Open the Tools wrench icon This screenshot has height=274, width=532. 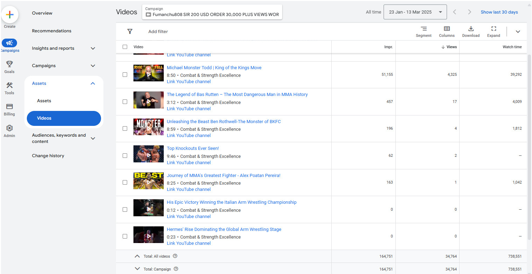[x=9, y=86]
